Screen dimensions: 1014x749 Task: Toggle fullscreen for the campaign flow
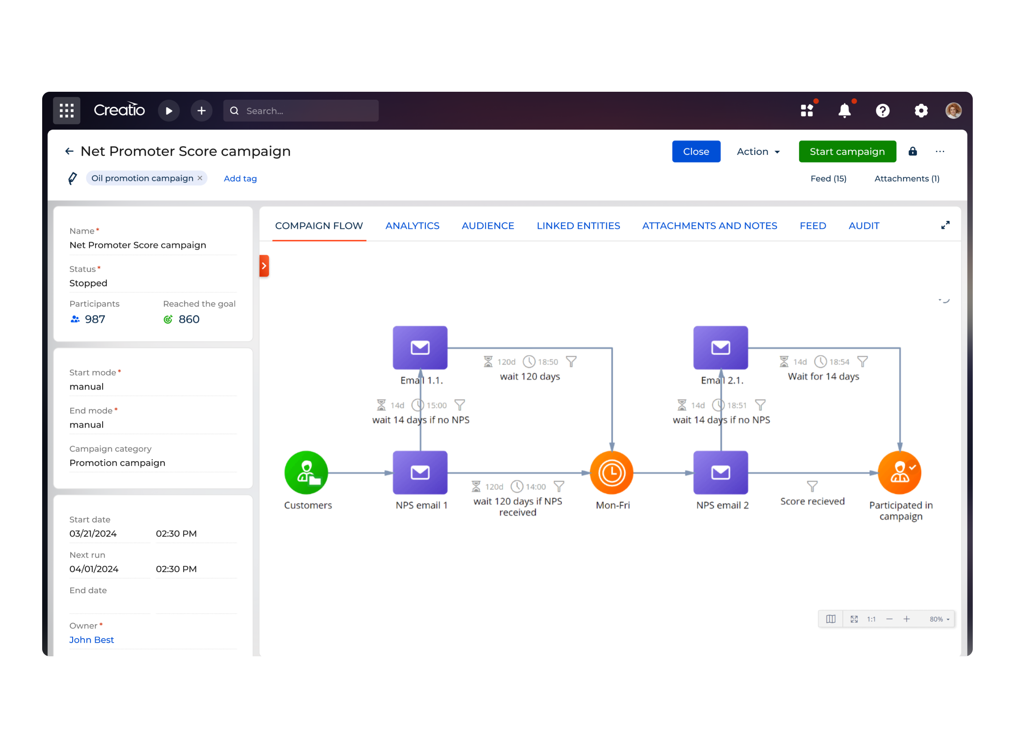[945, 225]
